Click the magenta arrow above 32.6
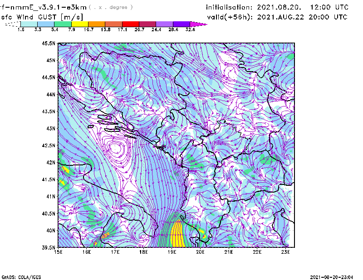Screen dimensions: 363x280 198,24
